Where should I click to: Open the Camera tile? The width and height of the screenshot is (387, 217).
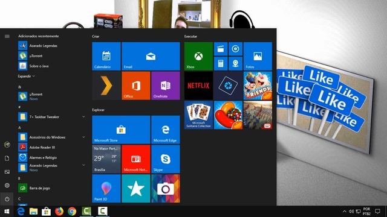click(166, 189)
